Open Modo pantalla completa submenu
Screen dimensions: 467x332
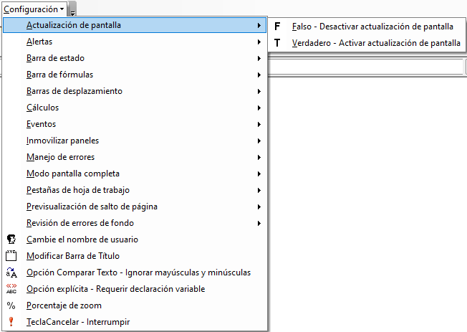click(135, 174)
